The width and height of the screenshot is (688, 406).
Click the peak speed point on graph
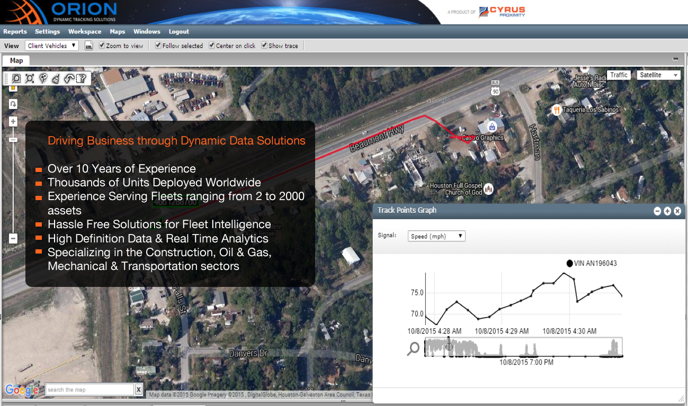[x=564, y=274]
